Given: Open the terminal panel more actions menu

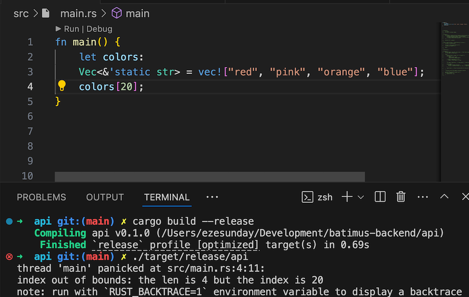Looking at the screenshot, I should (x=422, y=197).
